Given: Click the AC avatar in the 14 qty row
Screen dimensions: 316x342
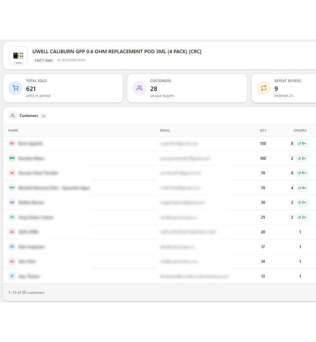Looking at the screenshot, I should tap(12, 261).
